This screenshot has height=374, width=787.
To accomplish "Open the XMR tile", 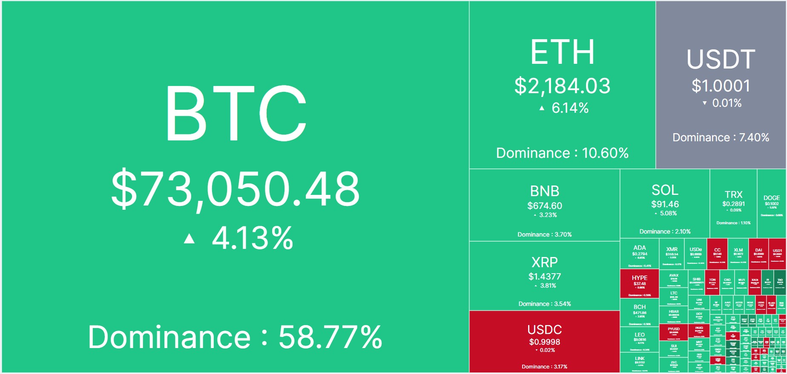I will (x=672, y=254).
